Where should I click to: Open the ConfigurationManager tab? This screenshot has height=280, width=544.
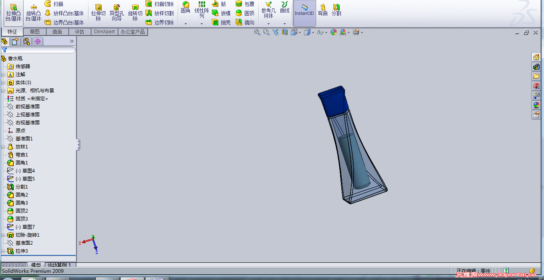(x=26, y=41)
